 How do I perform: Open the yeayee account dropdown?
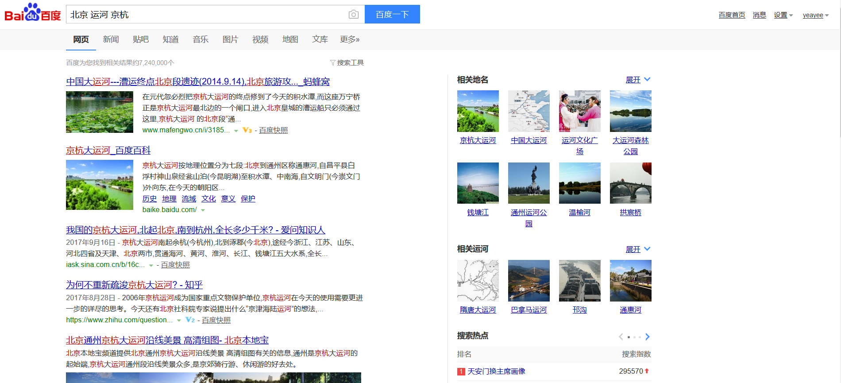[x=815, y=15]
